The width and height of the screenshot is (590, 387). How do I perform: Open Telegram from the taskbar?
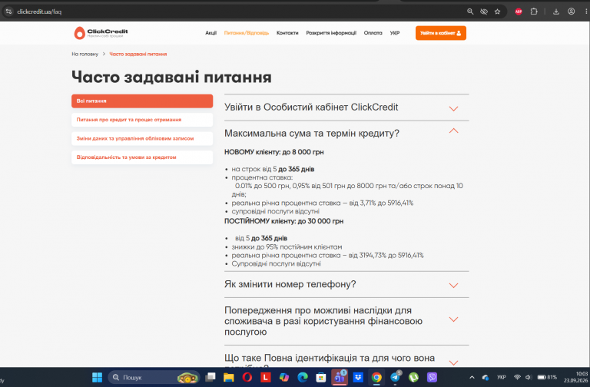(x=395, y=377)
